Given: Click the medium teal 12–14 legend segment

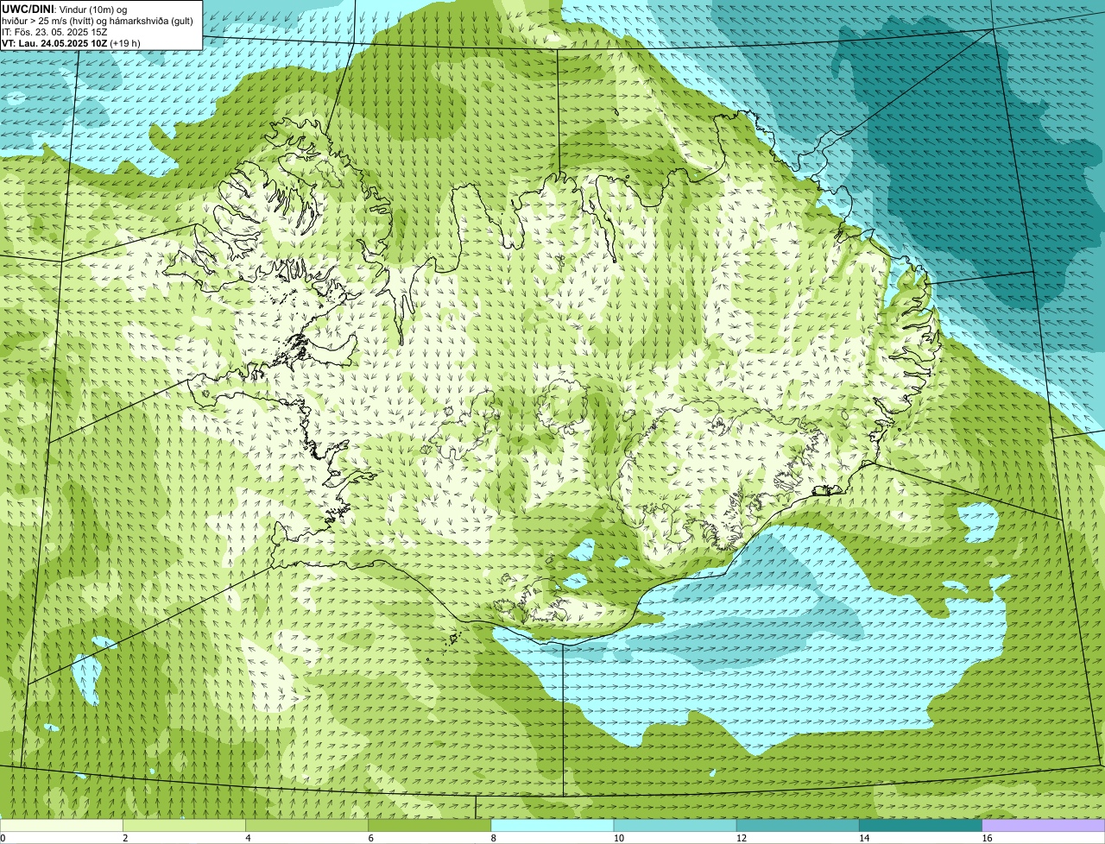Looking at the screenshot, I should (798, 825).
